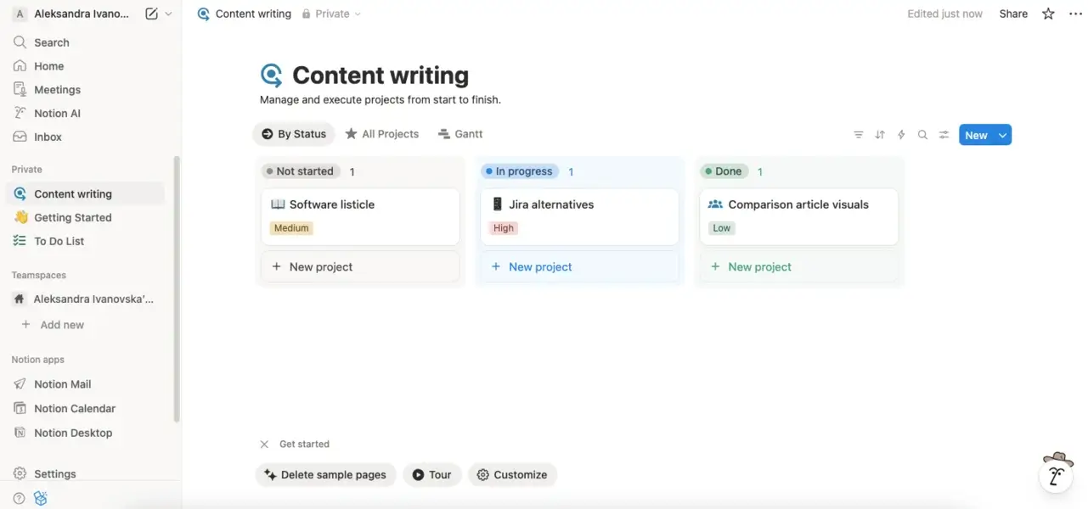The image size is (1088, 509).
Task: Select the High priority tag
Action: tap(504, 228)
